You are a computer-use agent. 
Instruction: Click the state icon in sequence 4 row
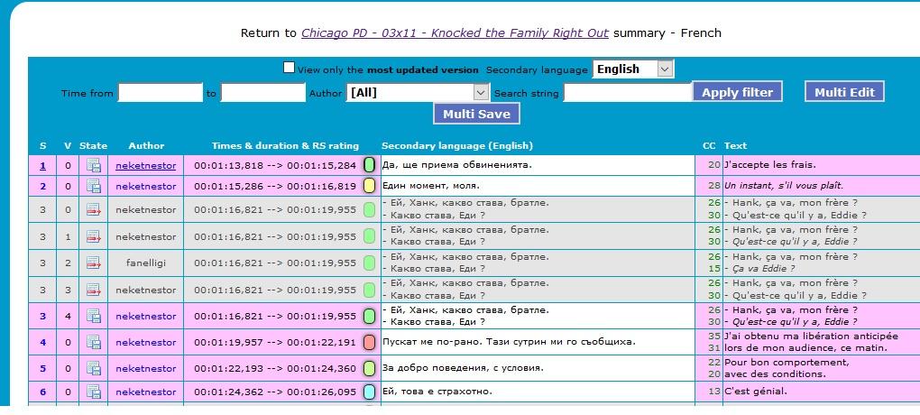[93, 343]
